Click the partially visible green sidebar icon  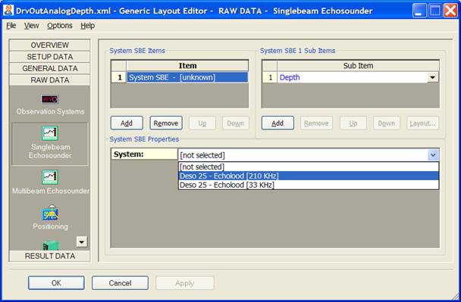point(51,245)
